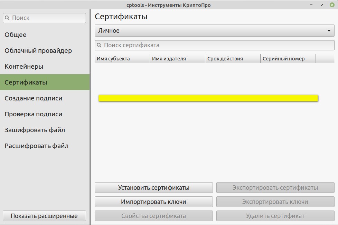Go to the Контейнеры section
This screenshot has height=225, width=338.
tap(45, 67)
